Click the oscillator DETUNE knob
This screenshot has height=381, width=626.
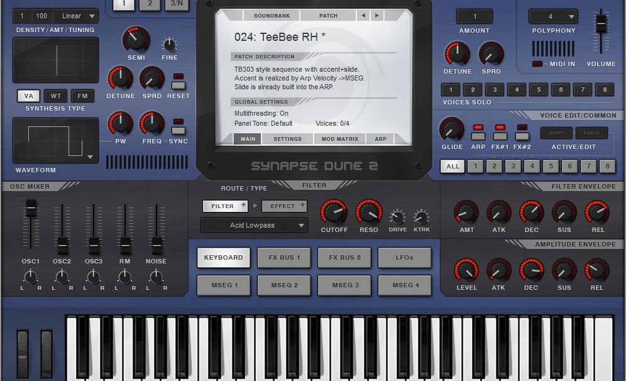click(120, 78)
